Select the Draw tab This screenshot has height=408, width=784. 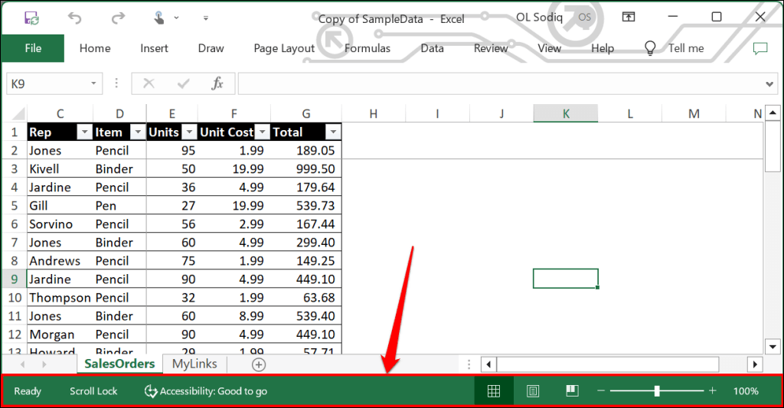click(211, 48)
